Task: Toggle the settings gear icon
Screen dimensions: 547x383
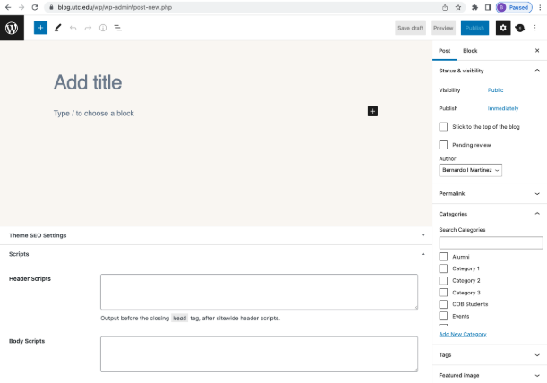Action: [503, 28]
